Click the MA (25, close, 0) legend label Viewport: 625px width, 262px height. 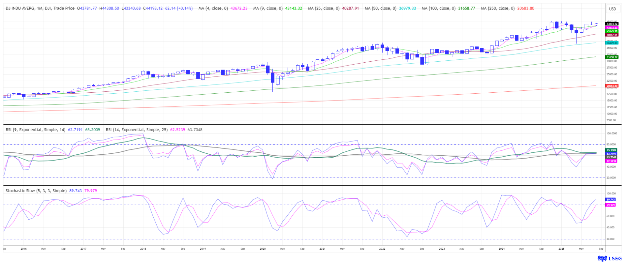point(323,8)
